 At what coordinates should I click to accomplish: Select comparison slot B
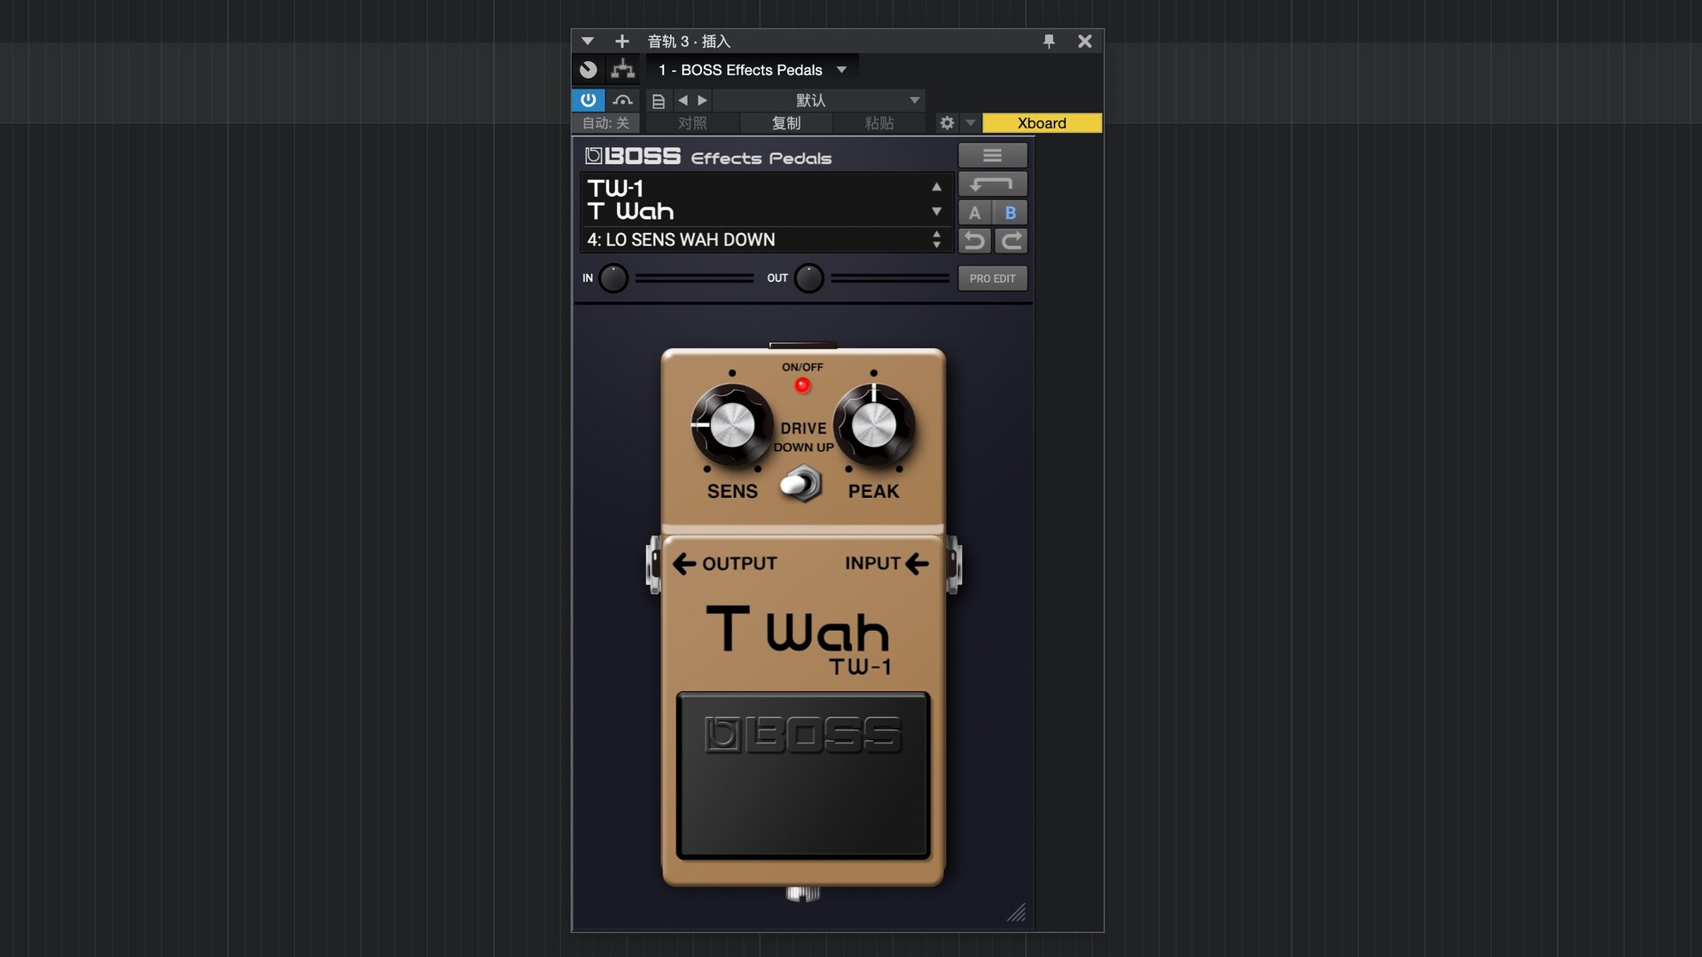tap(1011, 213)
